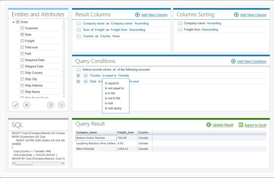Change Ascending in Columns Sorting Company name row

[x=214, y=23]
